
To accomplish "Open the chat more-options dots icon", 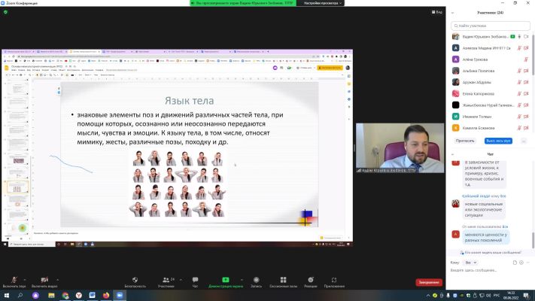I will click(x=527, y=263).
